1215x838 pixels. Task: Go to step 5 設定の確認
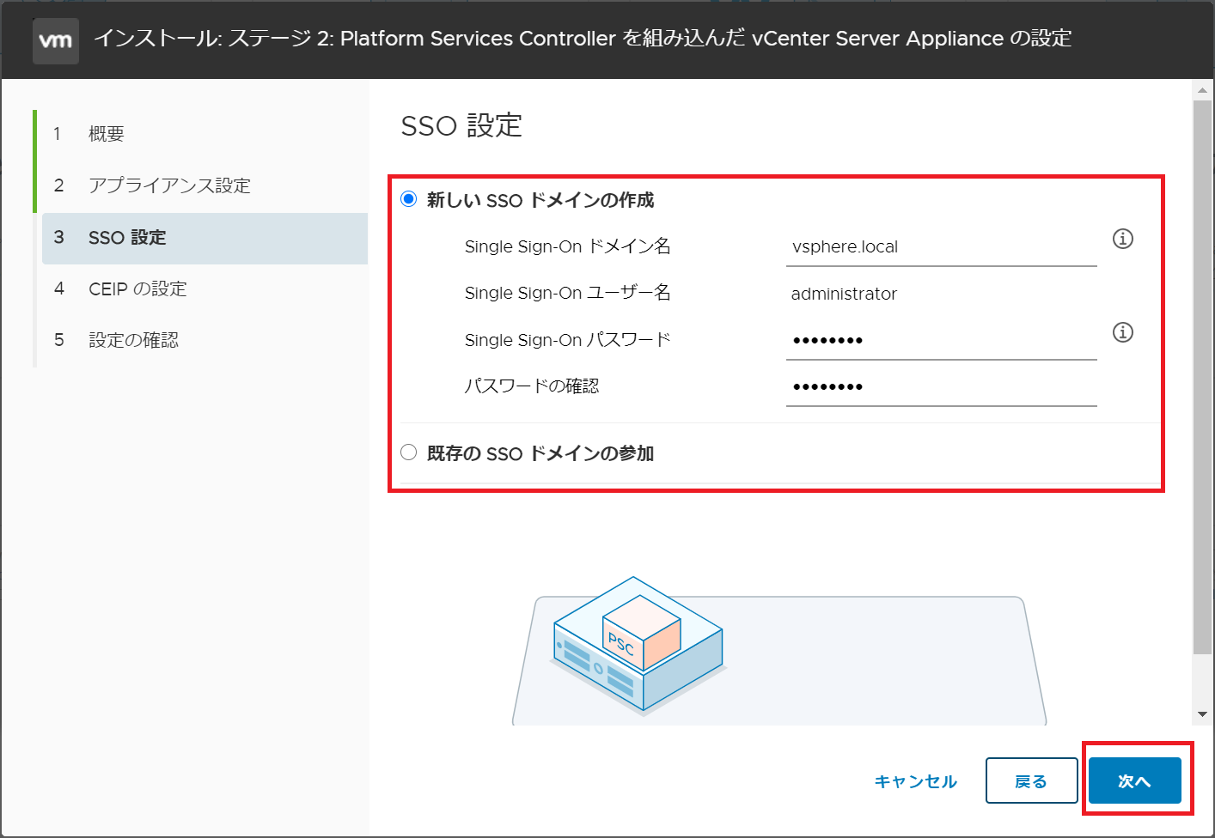click(205, 341)
